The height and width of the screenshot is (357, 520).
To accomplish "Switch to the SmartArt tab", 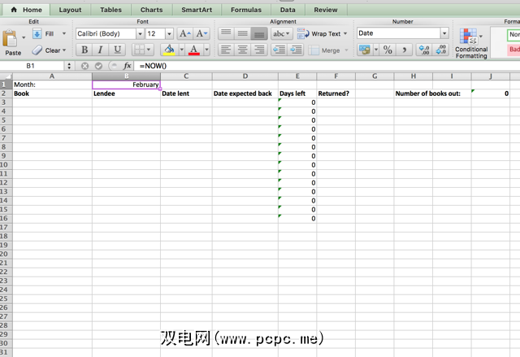I will coord(197,10).
